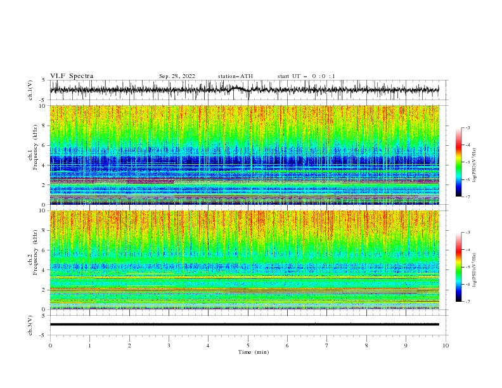502x388 pixels.
Task: Click the time axis tick label '10'
Action: pyautogui.click(x=446, y=346)
